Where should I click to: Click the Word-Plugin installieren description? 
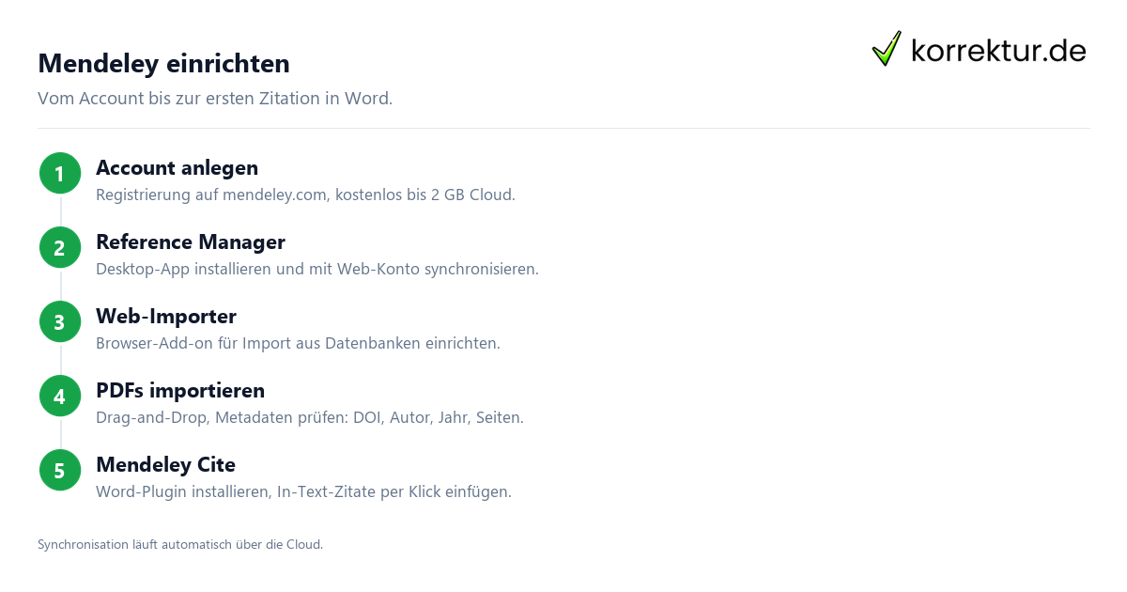[x=303, y=491]
